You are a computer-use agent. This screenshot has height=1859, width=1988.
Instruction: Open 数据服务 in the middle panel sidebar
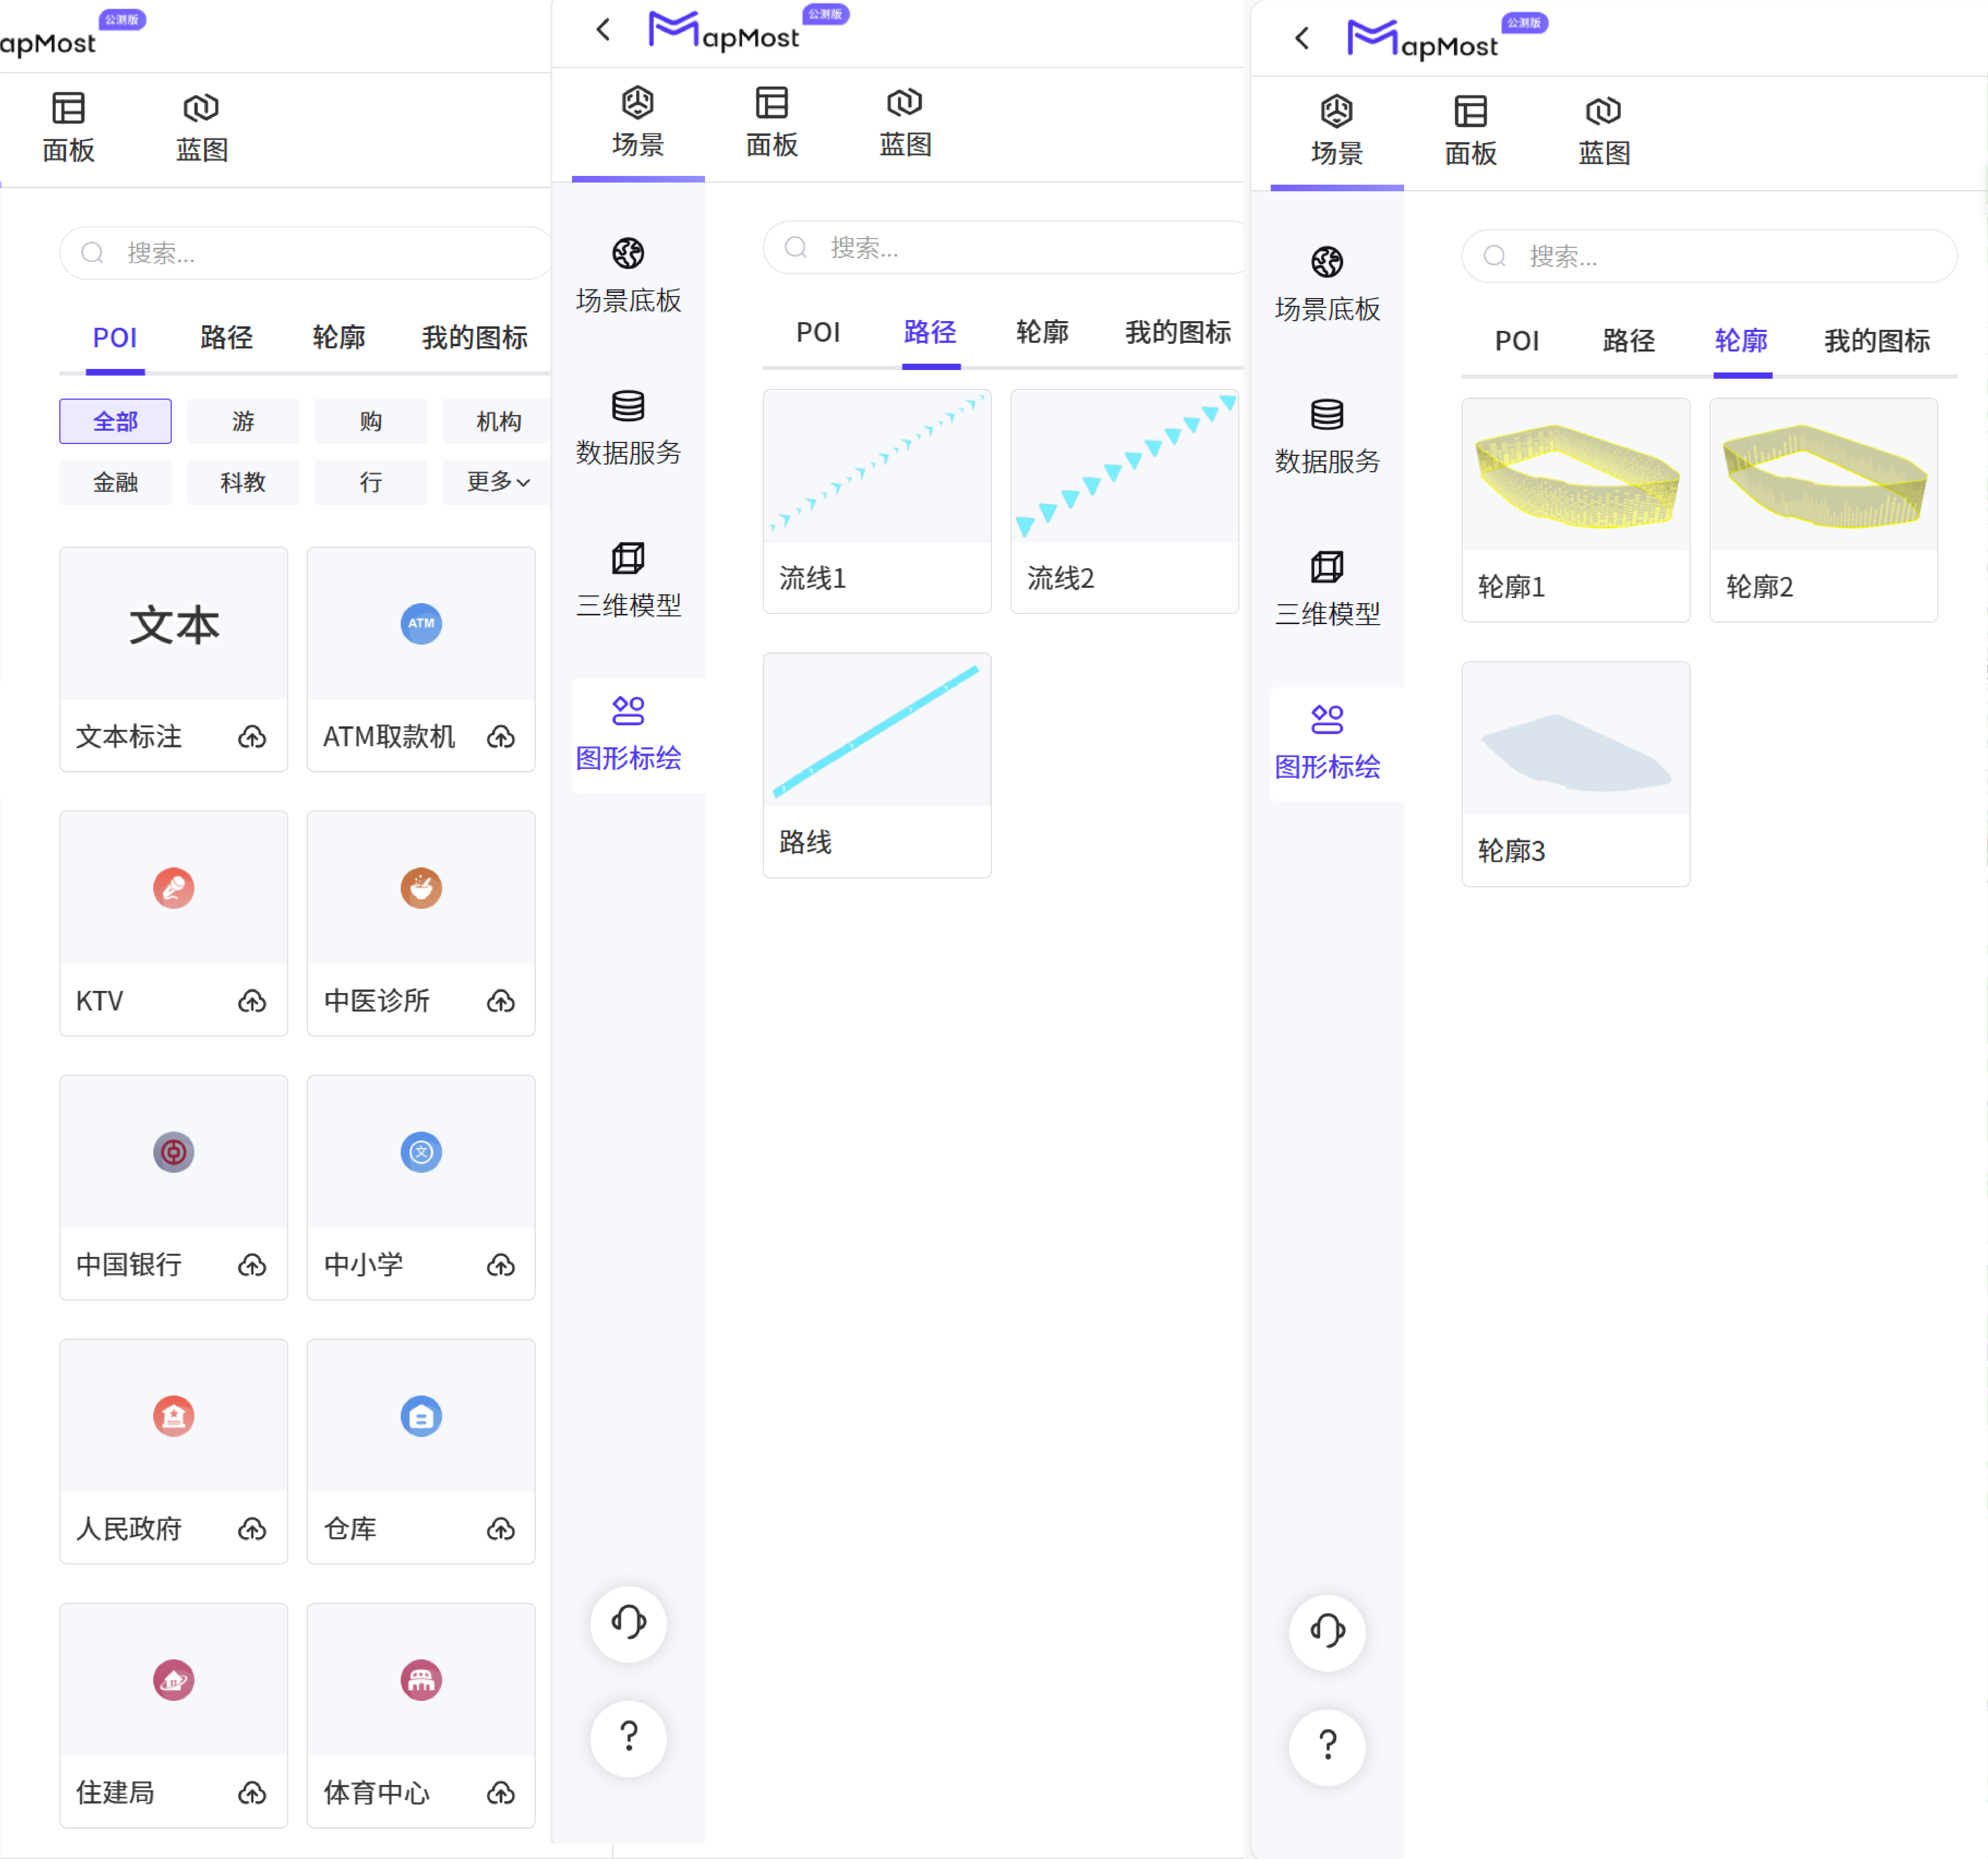click(x=628, y=428)
